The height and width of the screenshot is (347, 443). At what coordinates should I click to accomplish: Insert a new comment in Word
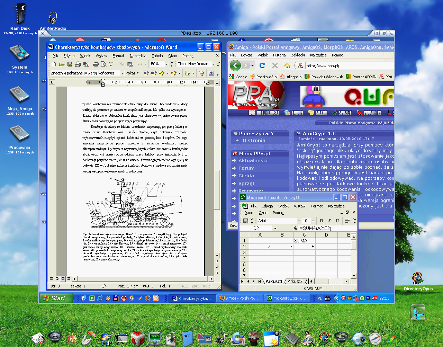click(x=187, y=73)
